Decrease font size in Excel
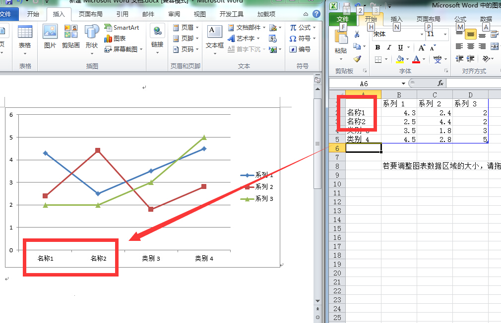This screenshot has width=501, height=323. click(x=433, y=48)
